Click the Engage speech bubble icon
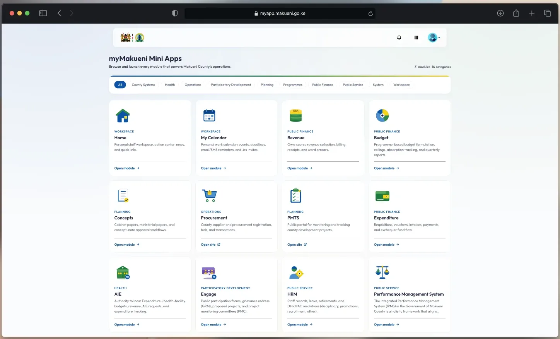 [x=209, y=273]
